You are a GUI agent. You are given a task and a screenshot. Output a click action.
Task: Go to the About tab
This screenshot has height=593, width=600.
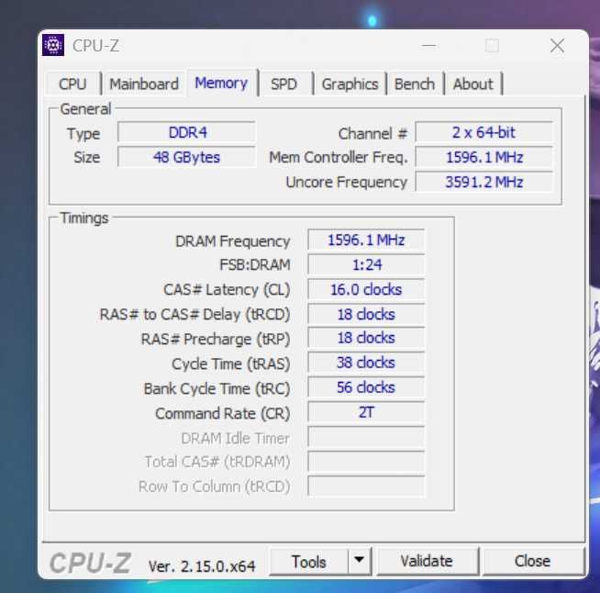pos(473,84)
